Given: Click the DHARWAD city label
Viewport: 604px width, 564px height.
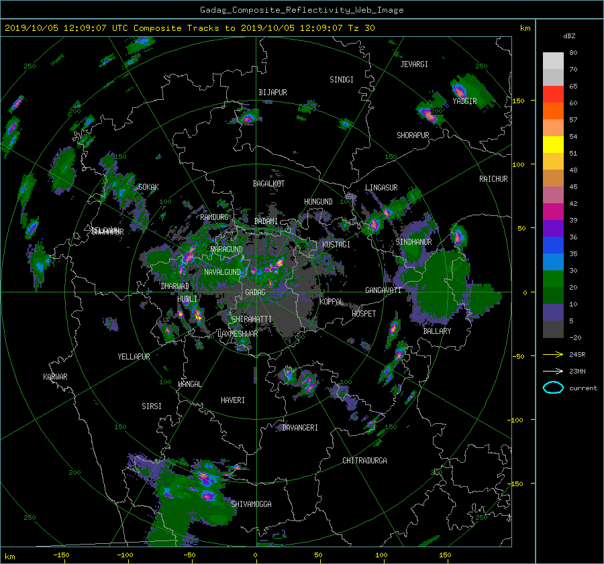Looking at the screenshot, I should point(175,286).
